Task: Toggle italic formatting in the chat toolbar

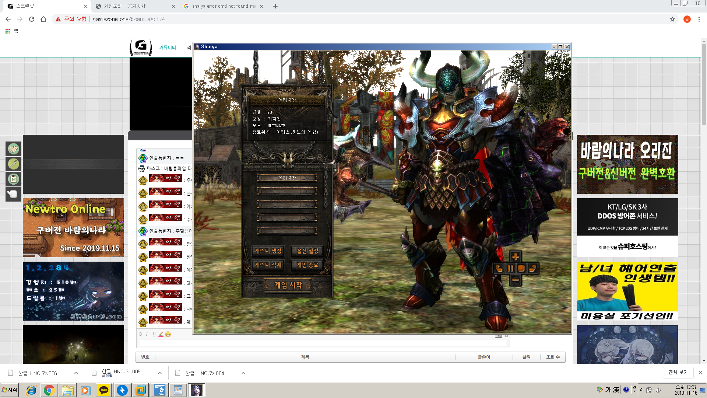Action: (x=147, y=334)
